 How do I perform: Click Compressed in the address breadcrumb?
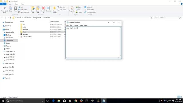[x=37, y=18]
